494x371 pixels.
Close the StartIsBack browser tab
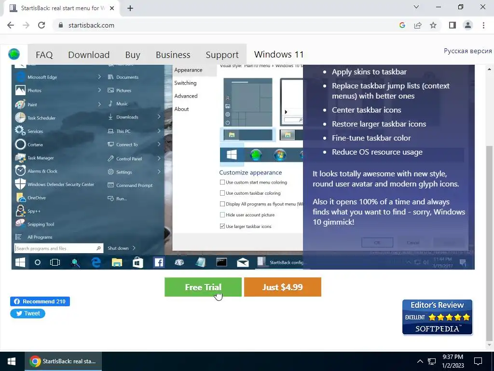[112, 9]
